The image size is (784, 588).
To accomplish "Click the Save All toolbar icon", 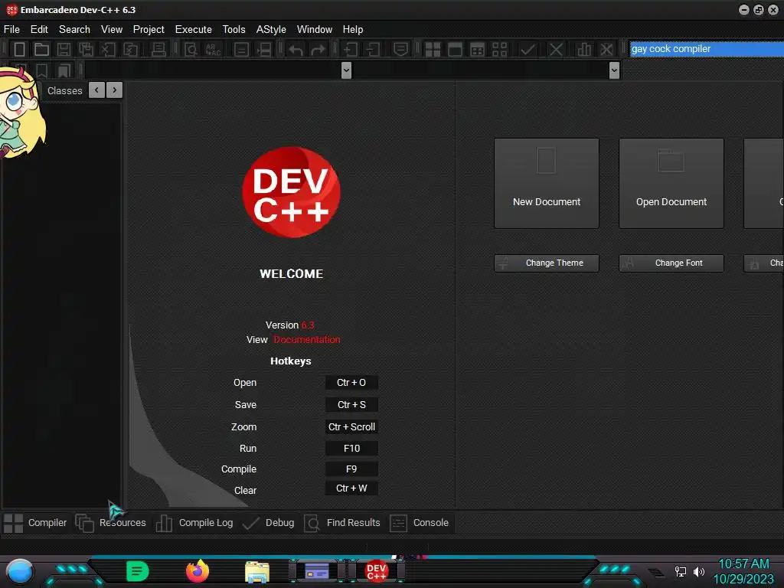I will [86, 49].
